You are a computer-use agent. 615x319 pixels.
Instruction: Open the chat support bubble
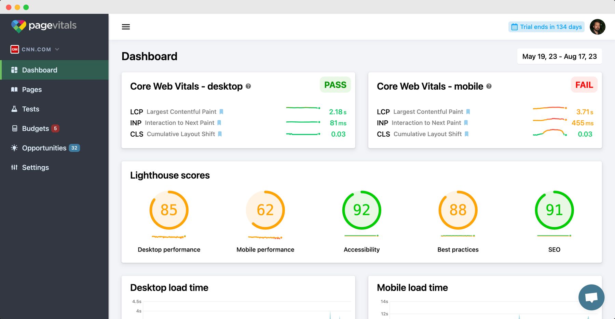(x=591, y=297)
